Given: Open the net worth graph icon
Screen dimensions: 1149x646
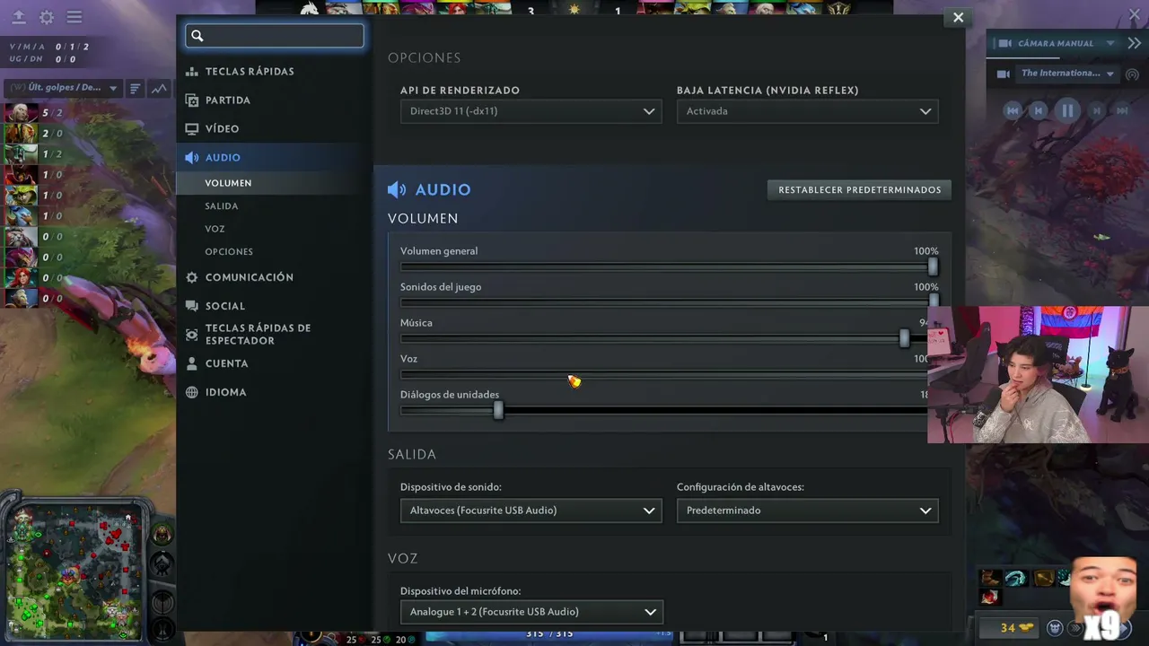Looking at the screenshot, I should tap(159, 88).
